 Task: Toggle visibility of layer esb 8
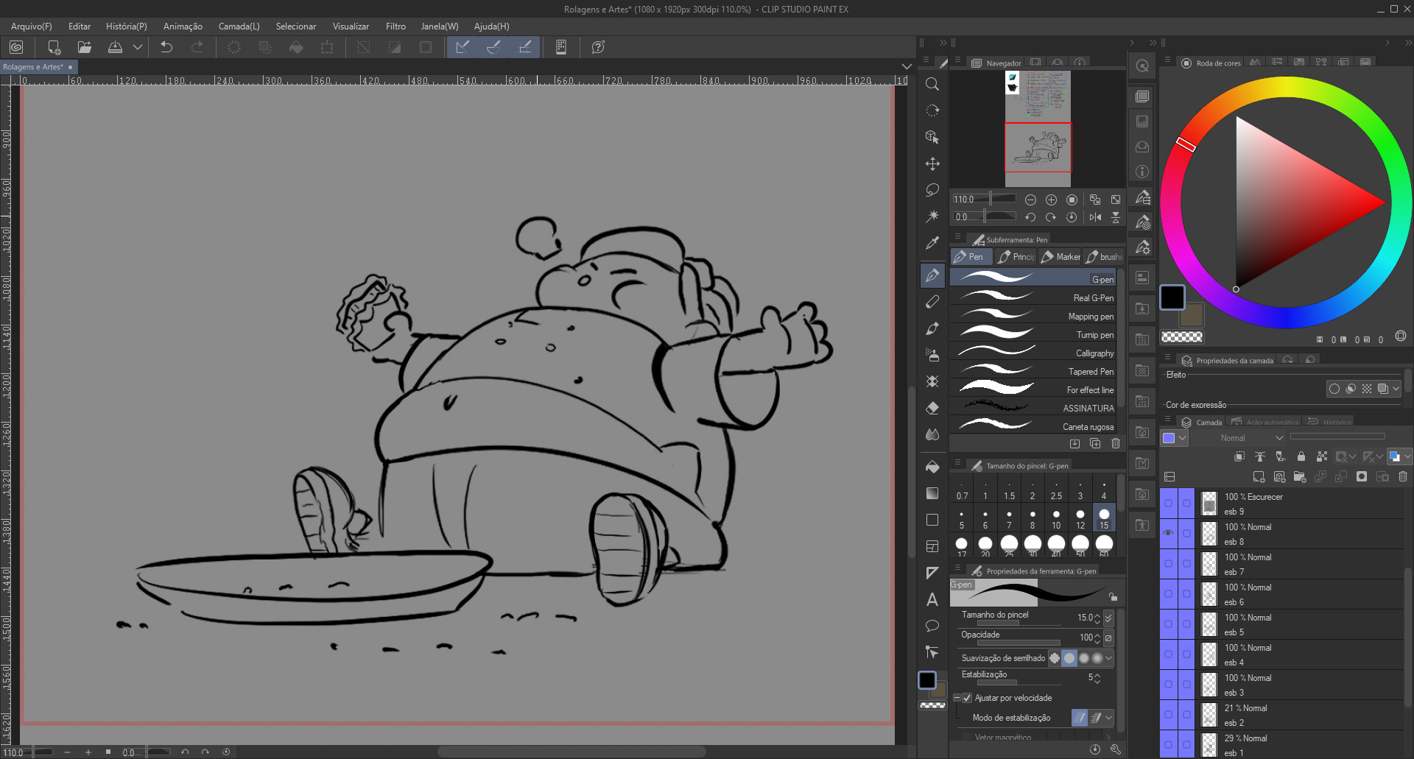pyautogui.click(x=1168, y=533)
